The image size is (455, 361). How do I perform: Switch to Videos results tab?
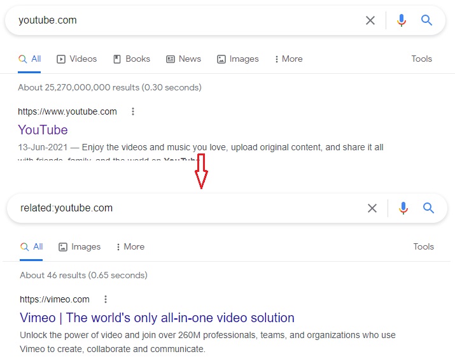pyautogui.click(x=76, y=59)
